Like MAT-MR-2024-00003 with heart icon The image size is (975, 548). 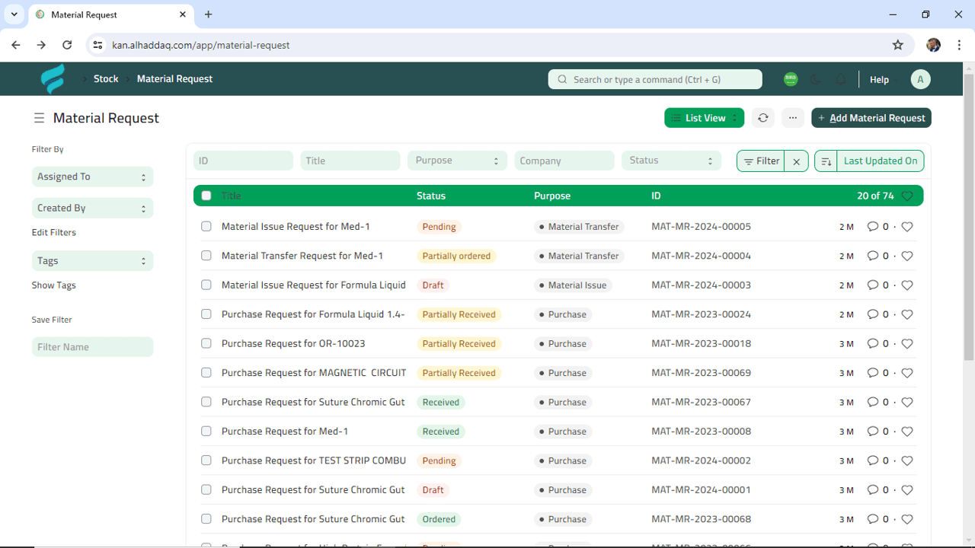[x=907, y=285]
